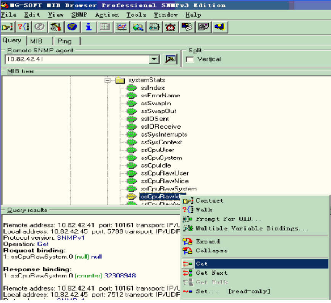Open the remote agent address dropdown
This screenshot has height=303, width=331.
pyautogui.click(x=154, y=59)
